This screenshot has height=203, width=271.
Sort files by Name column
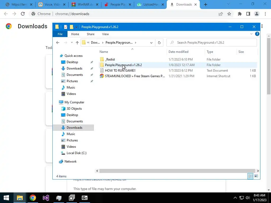click(132, 52)
